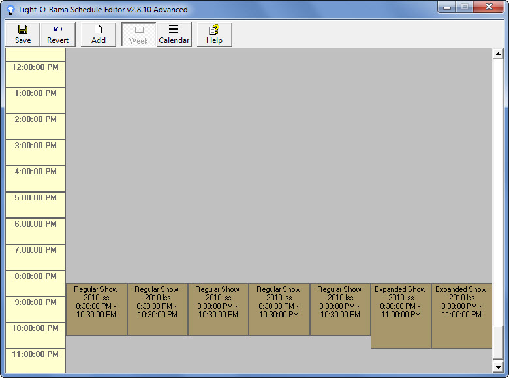Close the Schedule Editor window
This screenshot has width=509, height=378.
tap(489, 7)
